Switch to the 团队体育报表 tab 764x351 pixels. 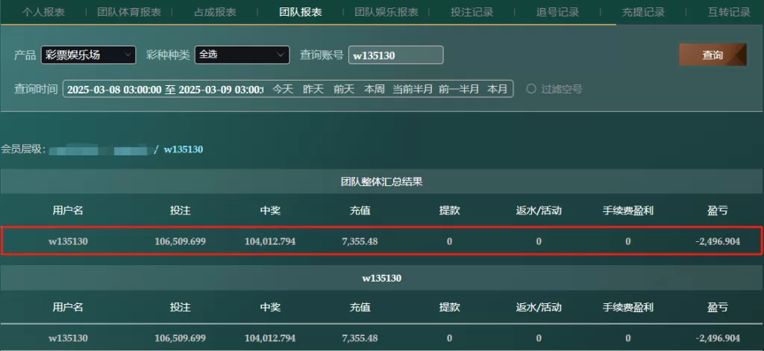coord(128,12)
